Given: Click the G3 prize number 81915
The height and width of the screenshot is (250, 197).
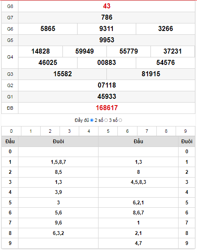Looking at the screenshot, I should tap(151, 74).
